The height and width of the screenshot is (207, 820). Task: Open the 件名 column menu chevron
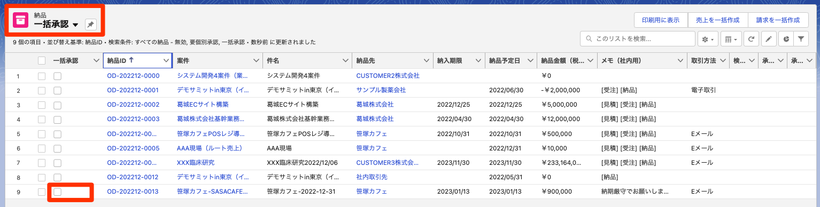point(346,61)
